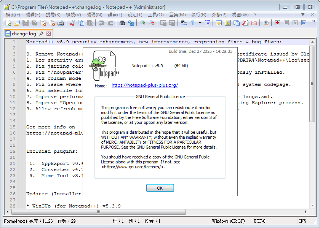The height and width of the screenshot is (228, 320).
Task: Open the Replace icon
Action: (131, 23)
